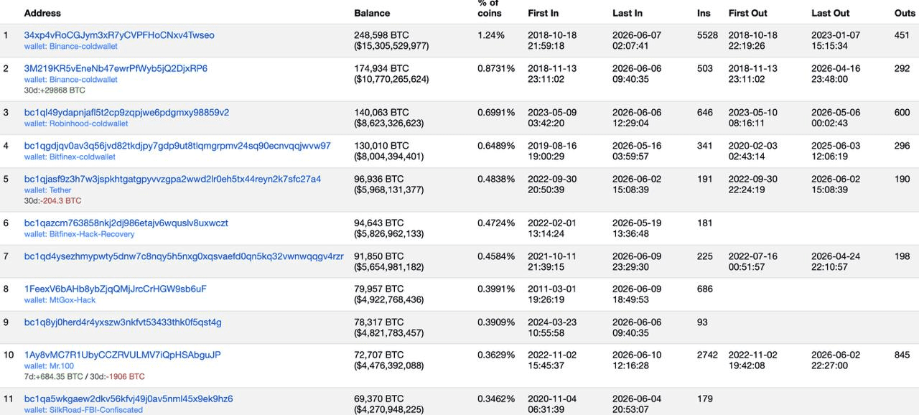Click the Address column header
Viewport: 919px width, 415px height.
pyautogui.click(x=42, y=13)
